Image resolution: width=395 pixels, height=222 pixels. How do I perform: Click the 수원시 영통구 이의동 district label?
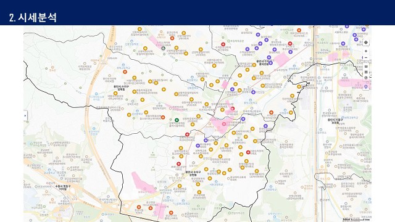coord(63,187)
